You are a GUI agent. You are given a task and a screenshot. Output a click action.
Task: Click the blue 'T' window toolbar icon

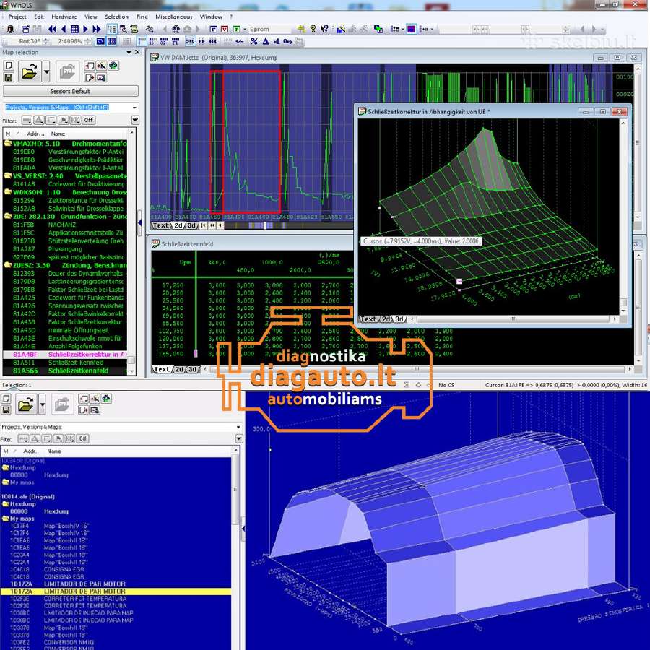tap(213, 29)
